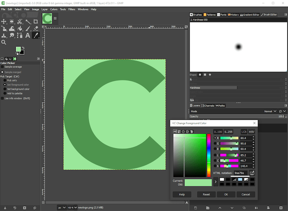Switch to the Channels tab
Viewport: 288px width, 211px height.
[209, 106]
